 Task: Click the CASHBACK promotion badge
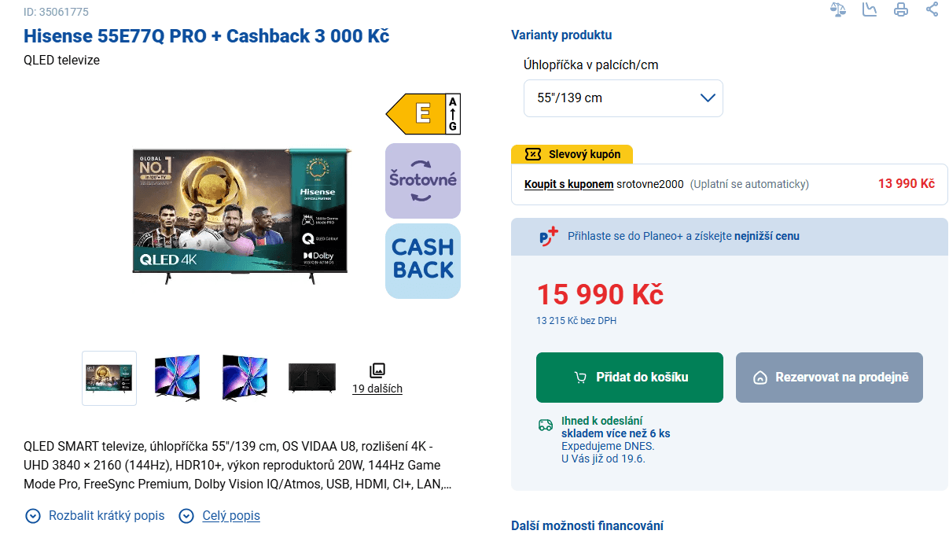coord(422,261)
